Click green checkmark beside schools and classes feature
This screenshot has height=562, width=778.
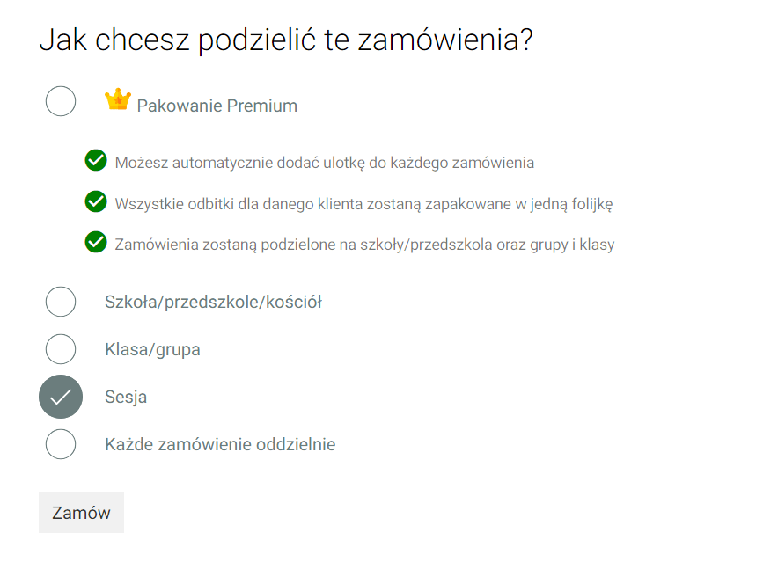96,242
